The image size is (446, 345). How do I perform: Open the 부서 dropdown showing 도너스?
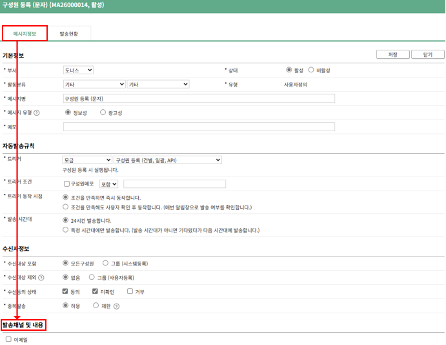pos(78,70)
